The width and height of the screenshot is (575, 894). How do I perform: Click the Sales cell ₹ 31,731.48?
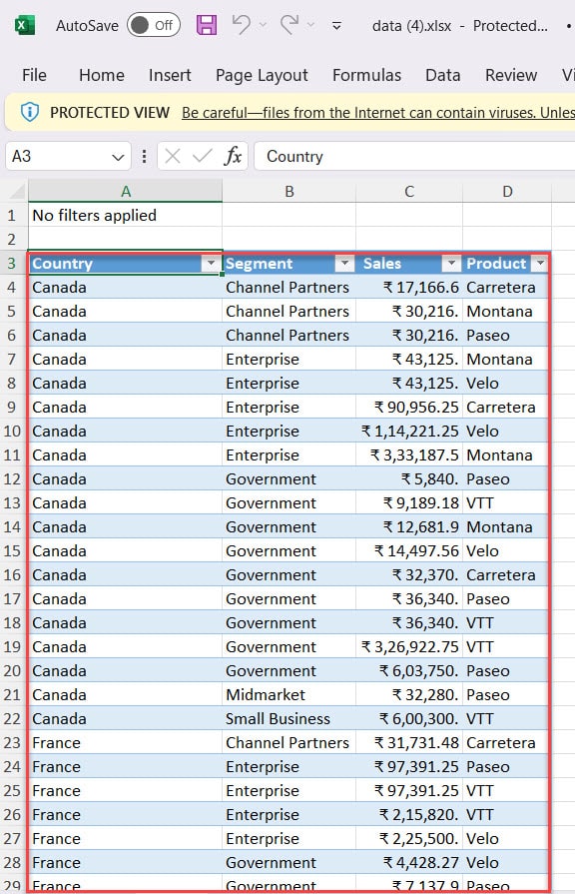[x=409, y=742]
